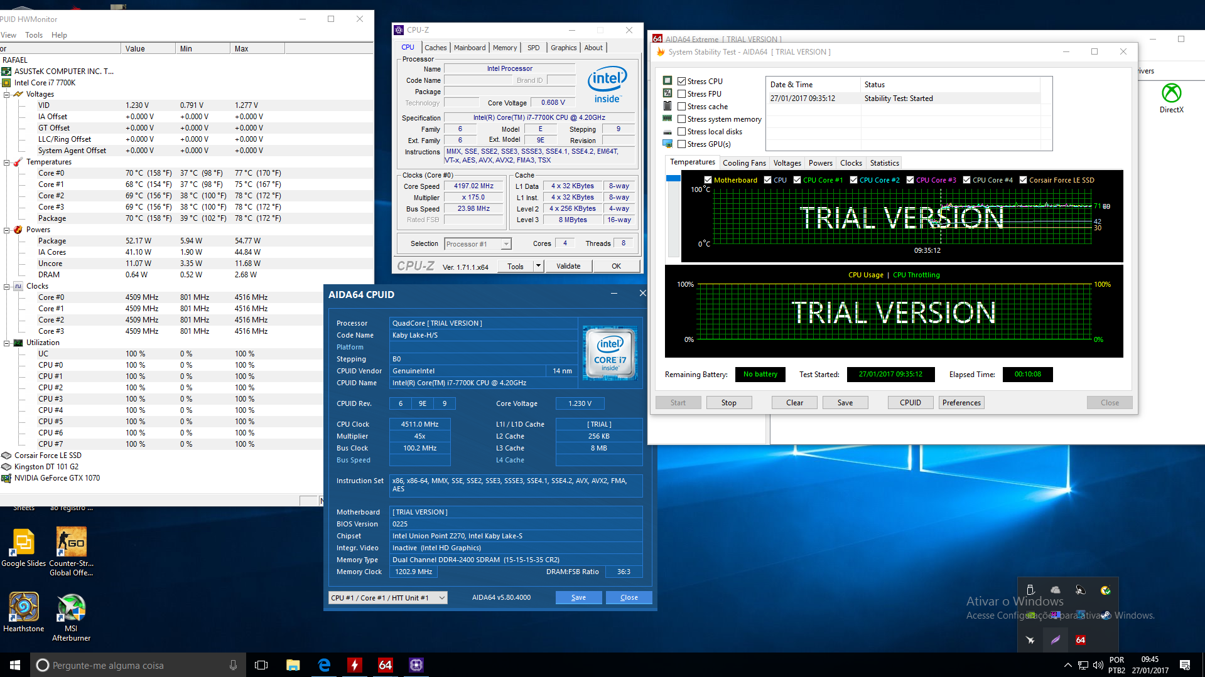
Task: Toggle Motherboard temperature graph checkbox
Action: pyautogui.click(x=708, y=180)
